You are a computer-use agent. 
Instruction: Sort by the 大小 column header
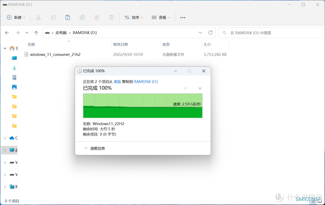[x=207, y=44]
